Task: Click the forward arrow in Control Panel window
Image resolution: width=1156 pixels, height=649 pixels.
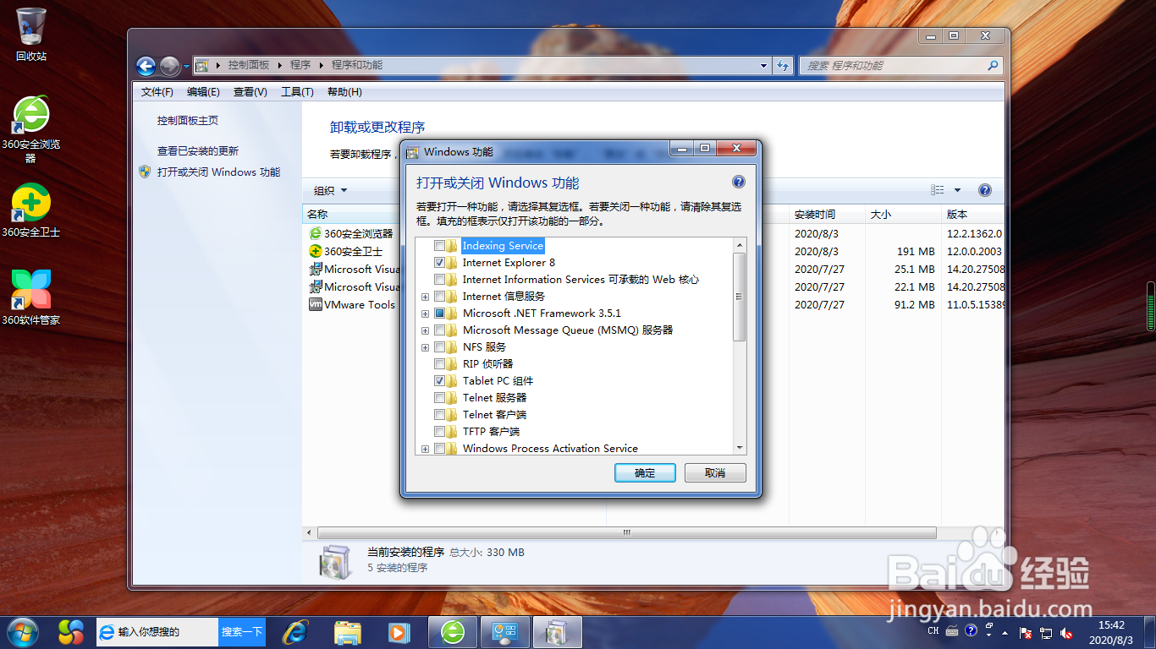Action: pos(169,66)
